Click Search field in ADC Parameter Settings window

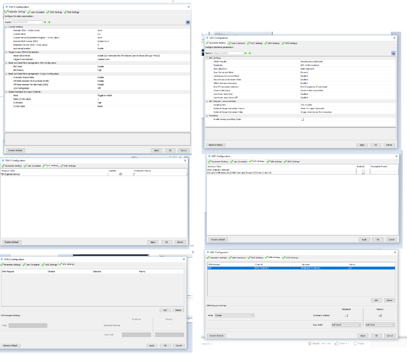tap(228, 53)
